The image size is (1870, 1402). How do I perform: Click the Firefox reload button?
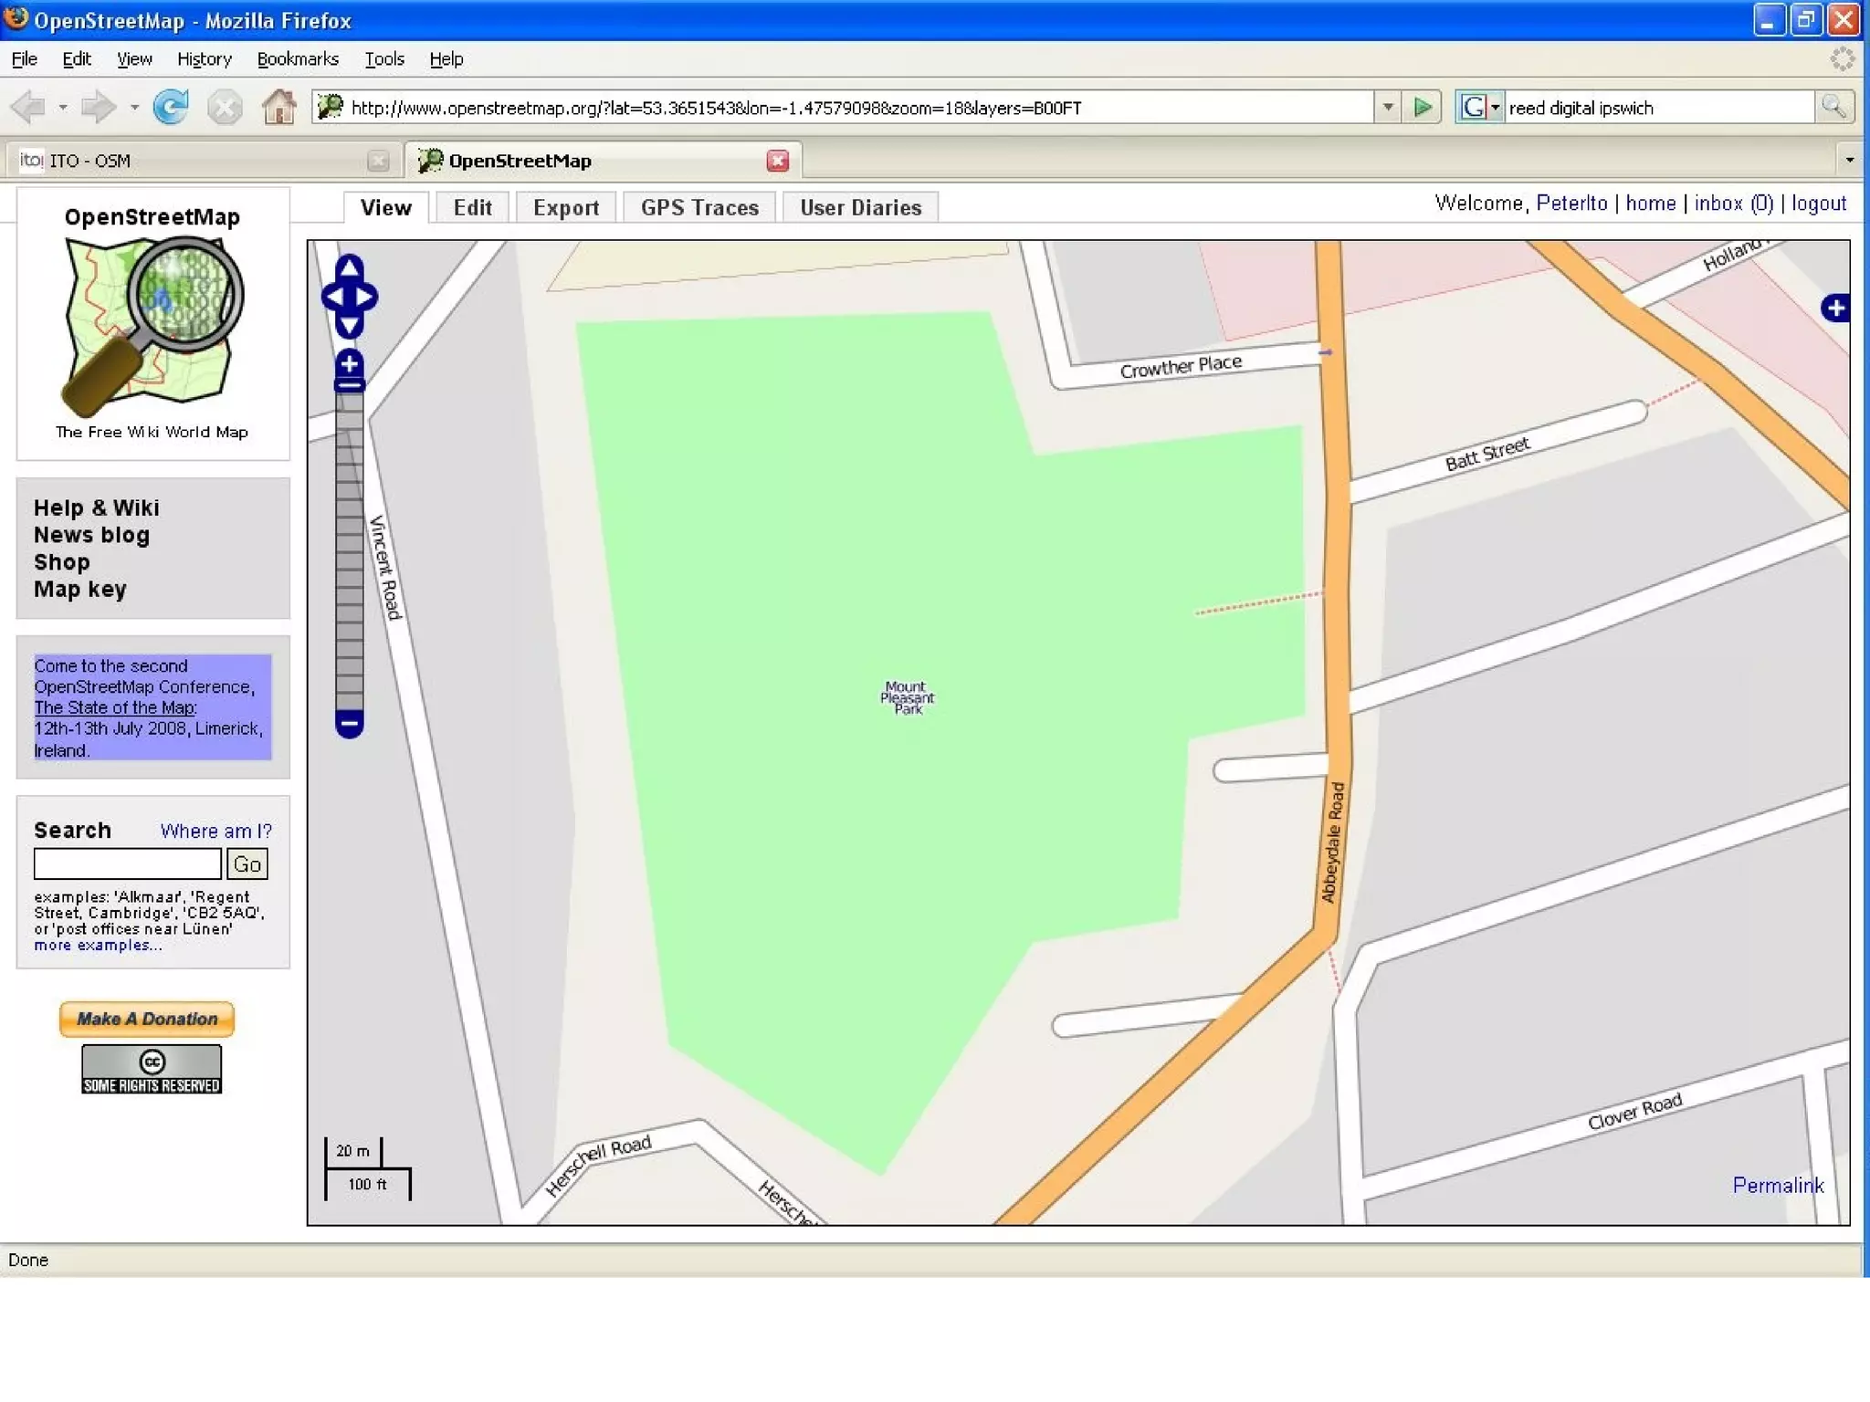171,108
